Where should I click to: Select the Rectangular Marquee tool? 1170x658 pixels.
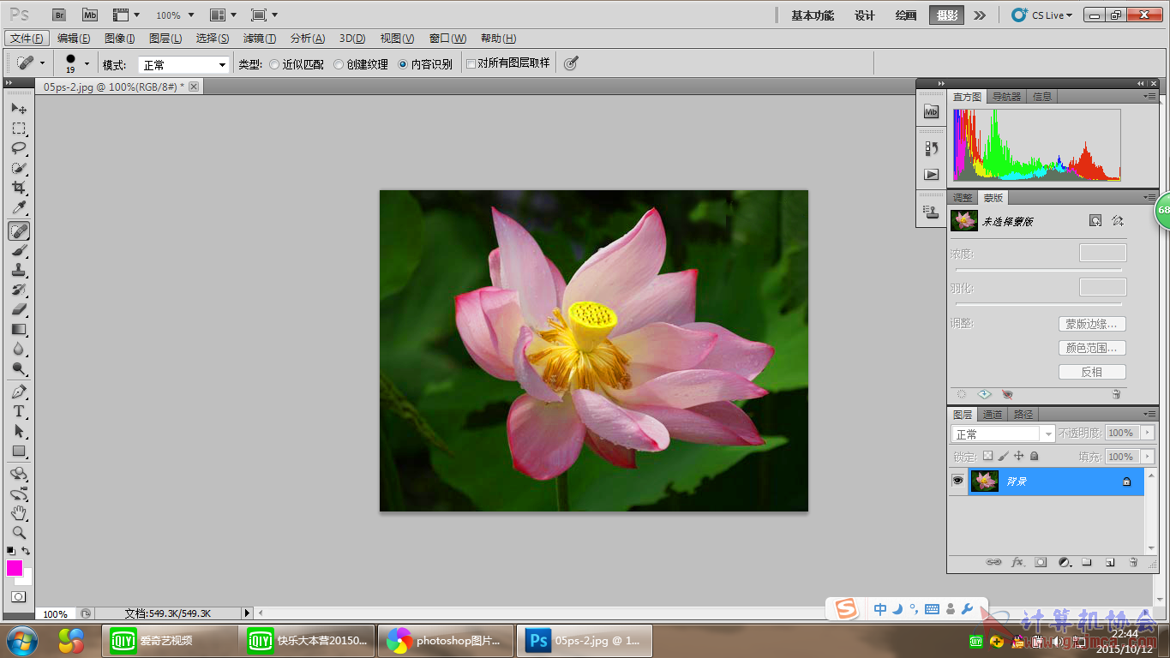19,129
